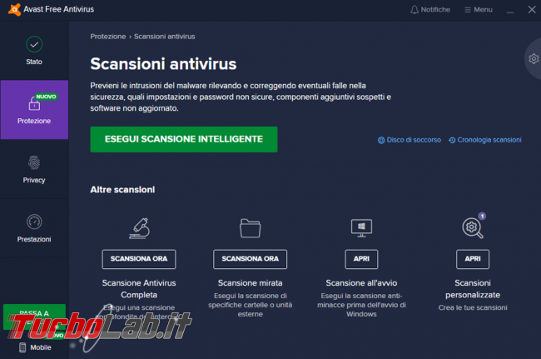
Task: Click the folder targeted scan icon
Action: click(251, 228)
